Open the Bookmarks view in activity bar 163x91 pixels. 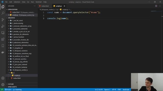3,46
